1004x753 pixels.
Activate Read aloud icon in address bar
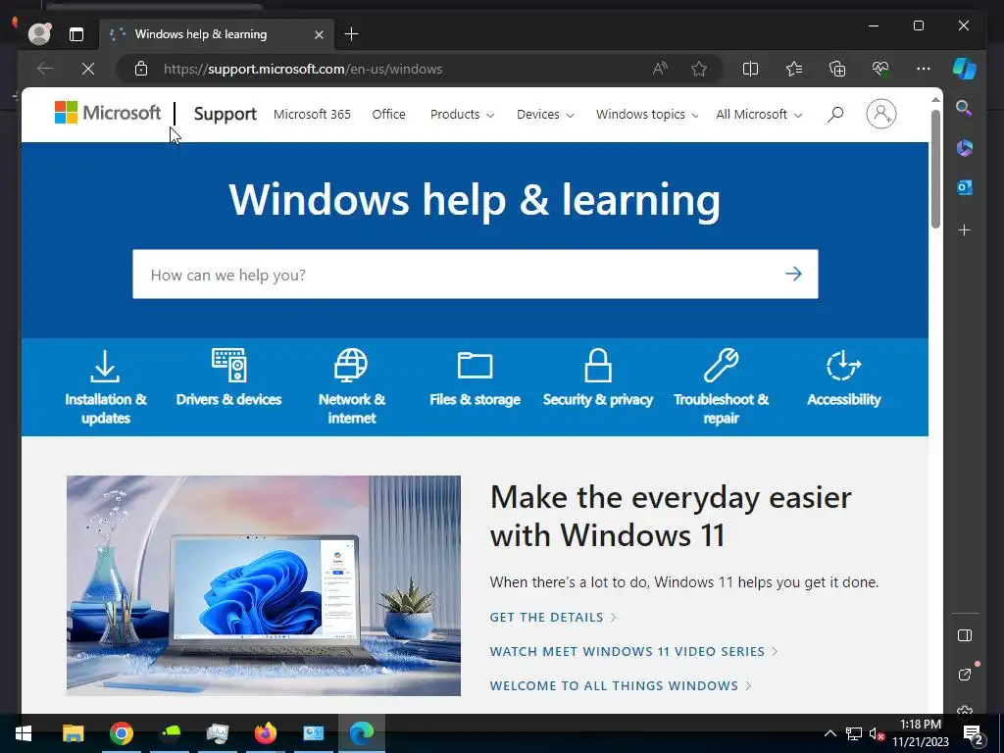(x=660, y=69)
